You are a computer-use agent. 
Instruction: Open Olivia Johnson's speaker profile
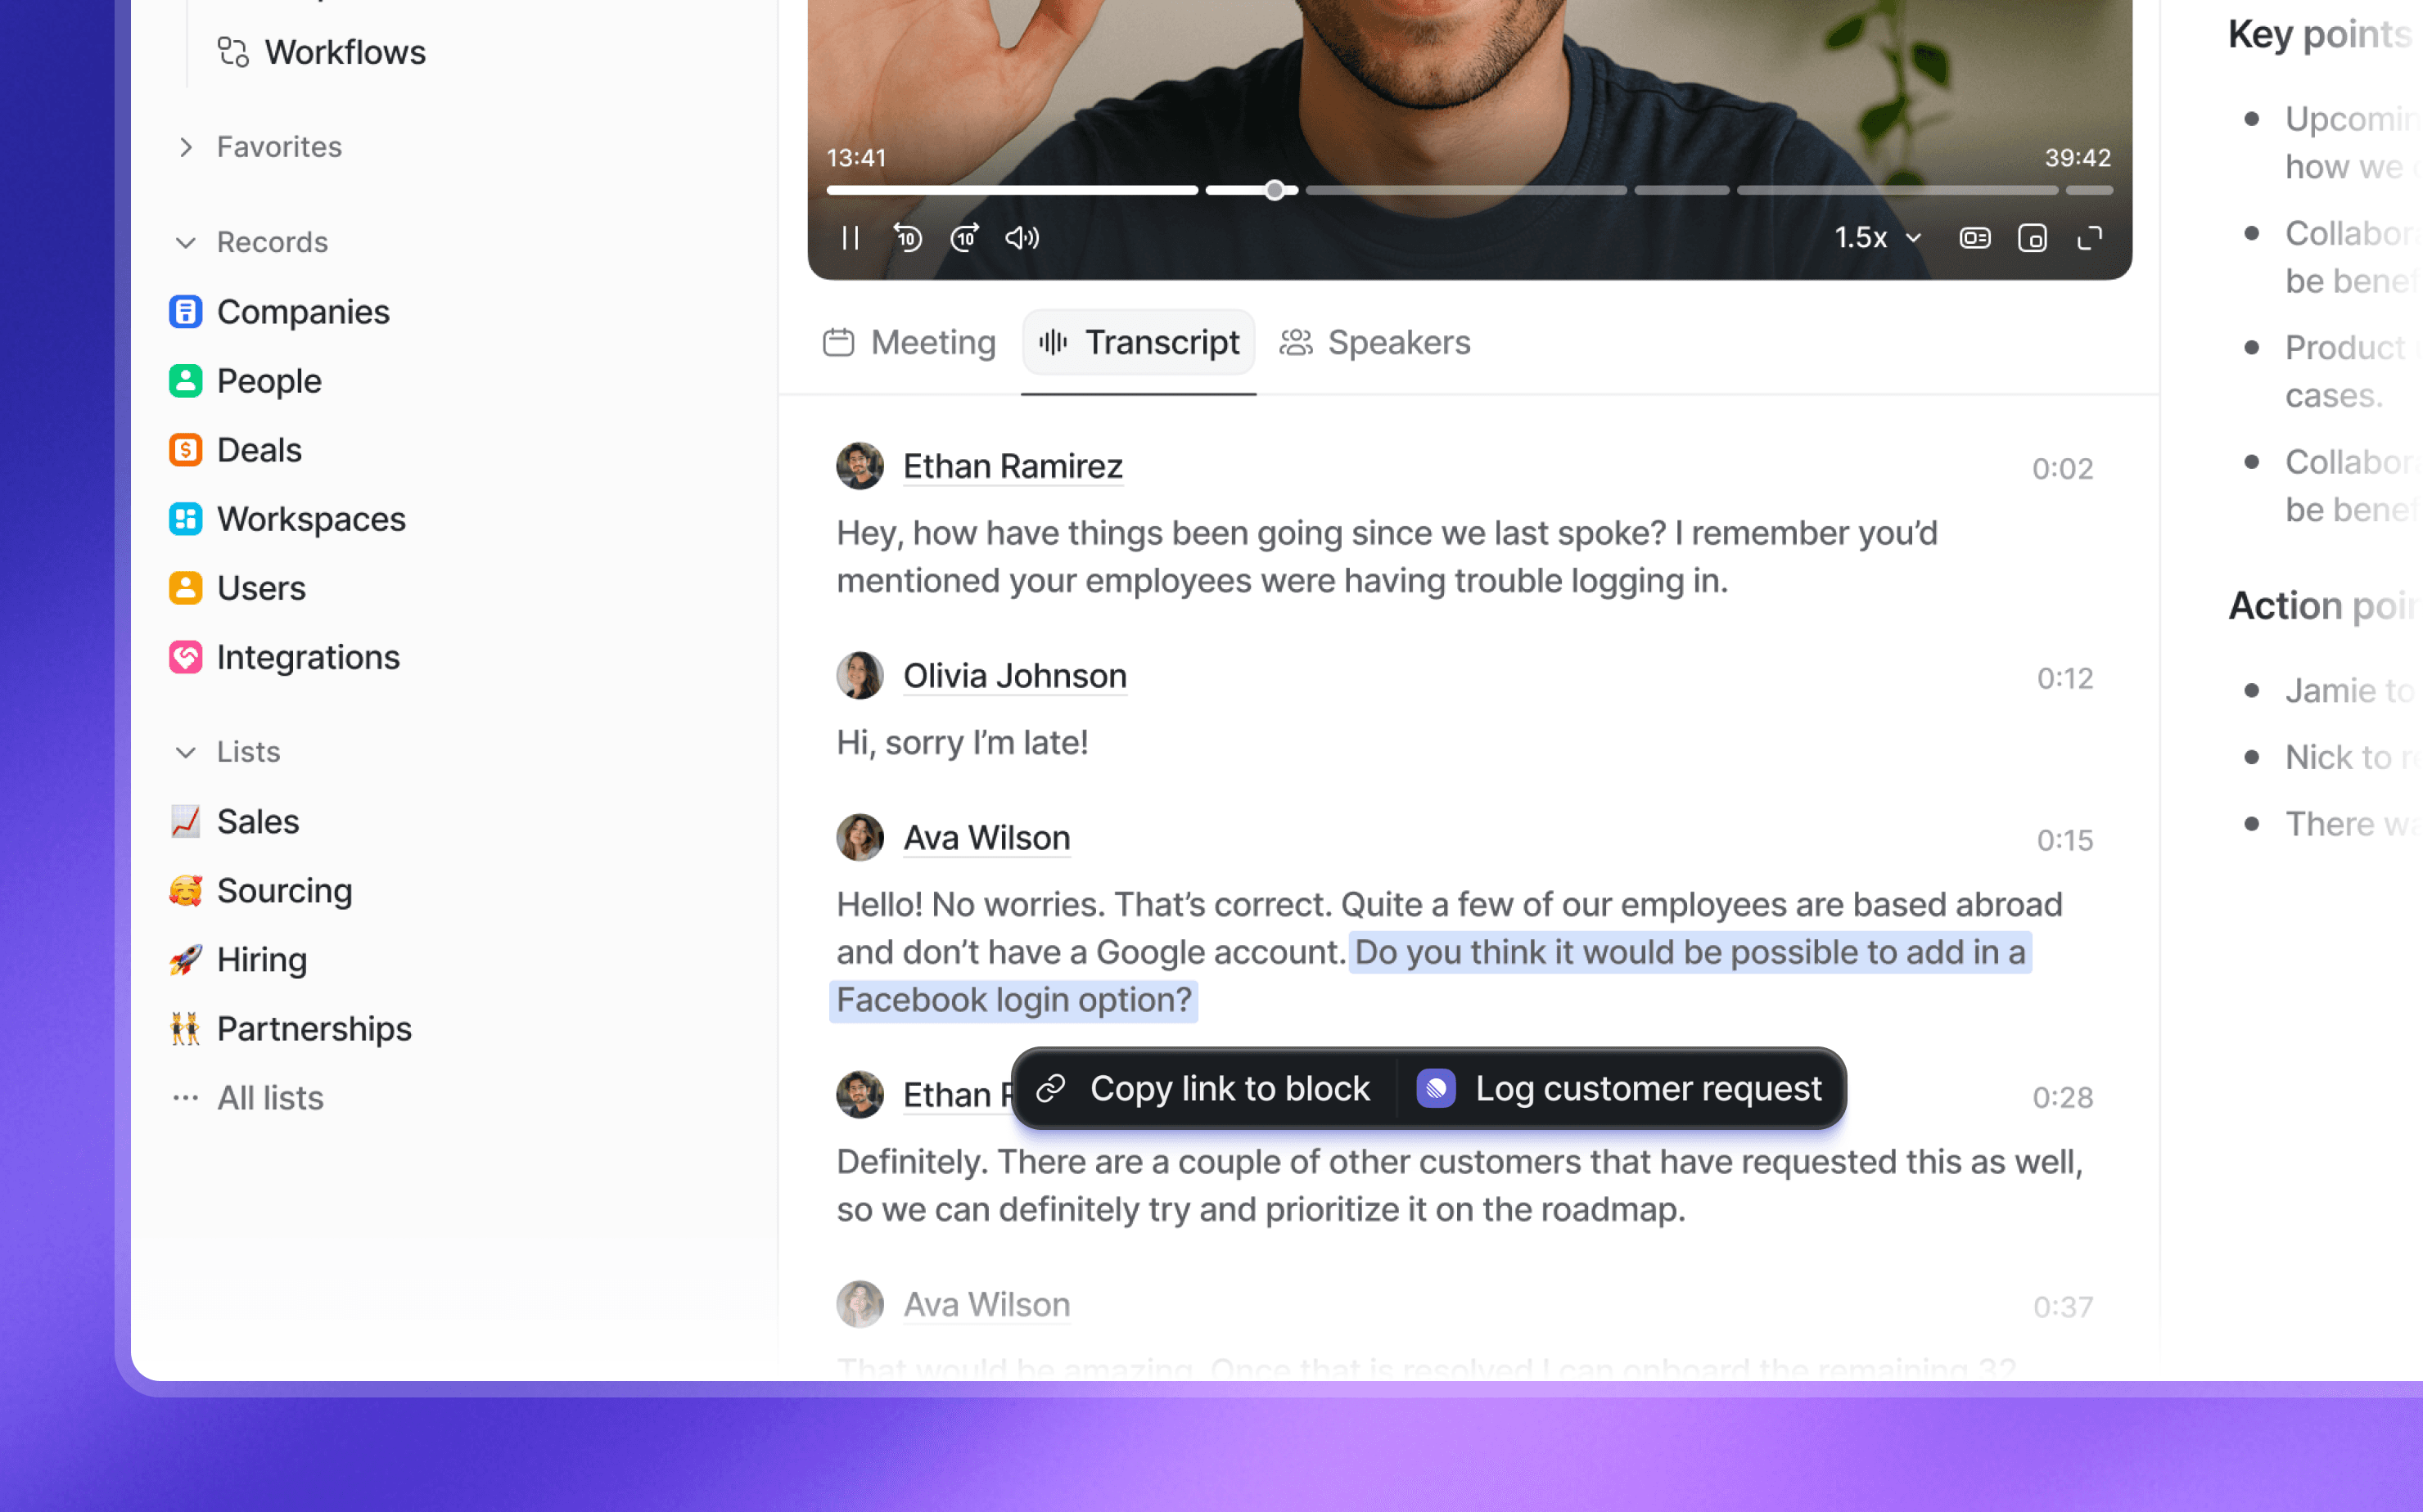(x=1014, y=676)
